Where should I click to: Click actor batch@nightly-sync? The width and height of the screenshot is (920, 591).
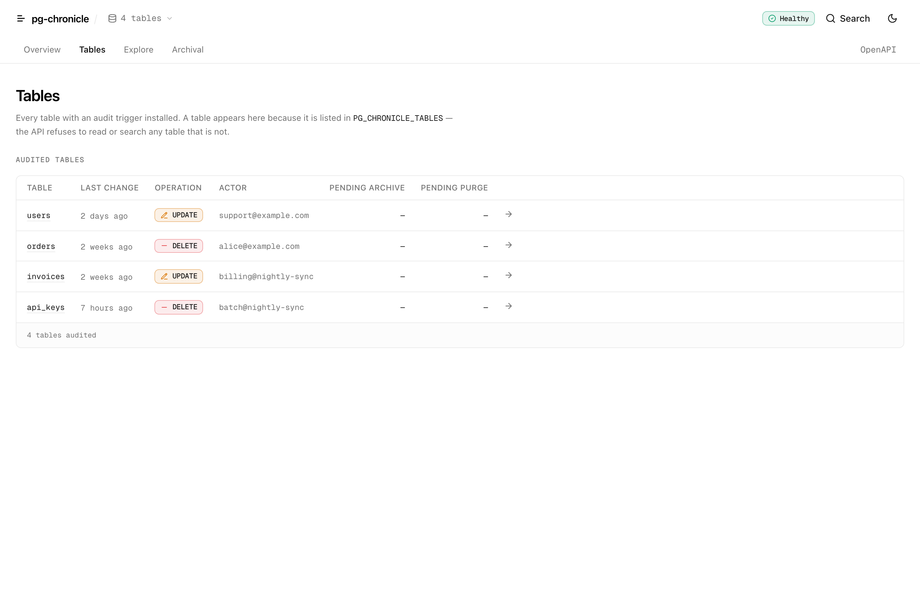pyautogui.click(x=262, y=307)
